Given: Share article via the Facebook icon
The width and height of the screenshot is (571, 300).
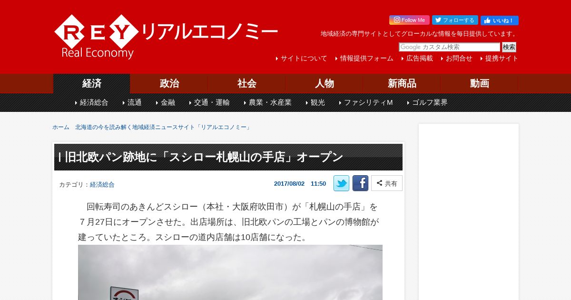Looking at the screenshot, I should (x=360, y=183).
